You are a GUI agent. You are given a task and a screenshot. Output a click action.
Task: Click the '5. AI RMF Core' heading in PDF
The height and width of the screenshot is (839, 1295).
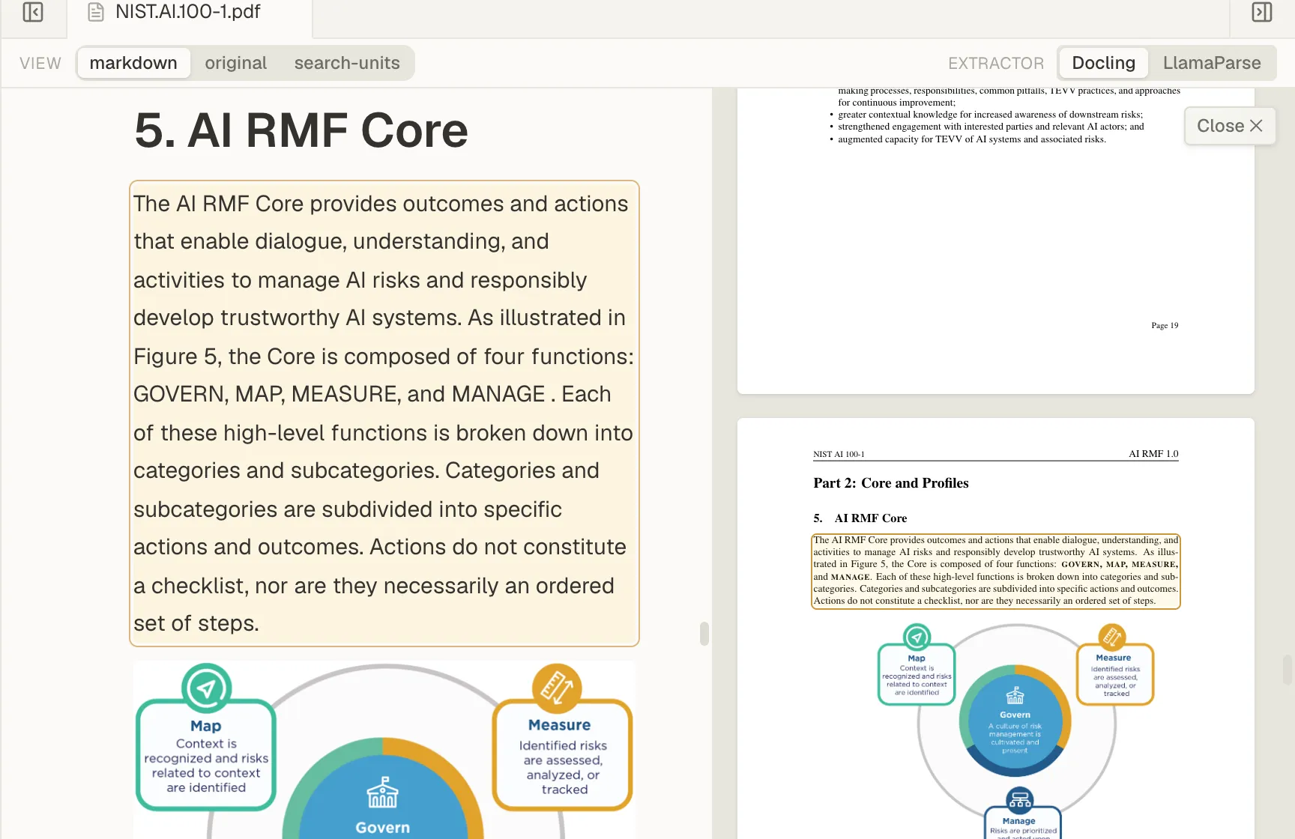tap(860, 518)
